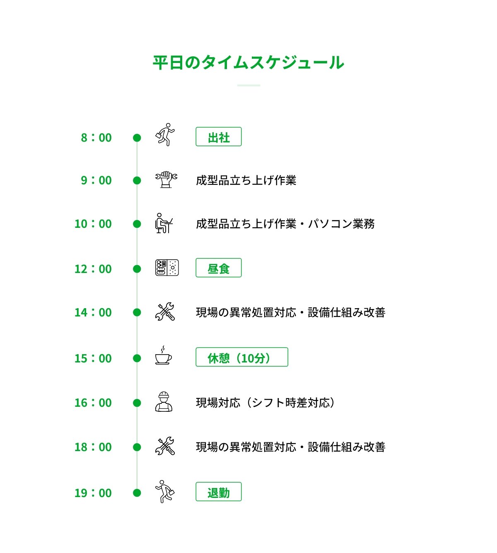This screenshot has height=553, width=497.
Task: Click the green timeline dot at 8:00
Action: coord(137,138)
